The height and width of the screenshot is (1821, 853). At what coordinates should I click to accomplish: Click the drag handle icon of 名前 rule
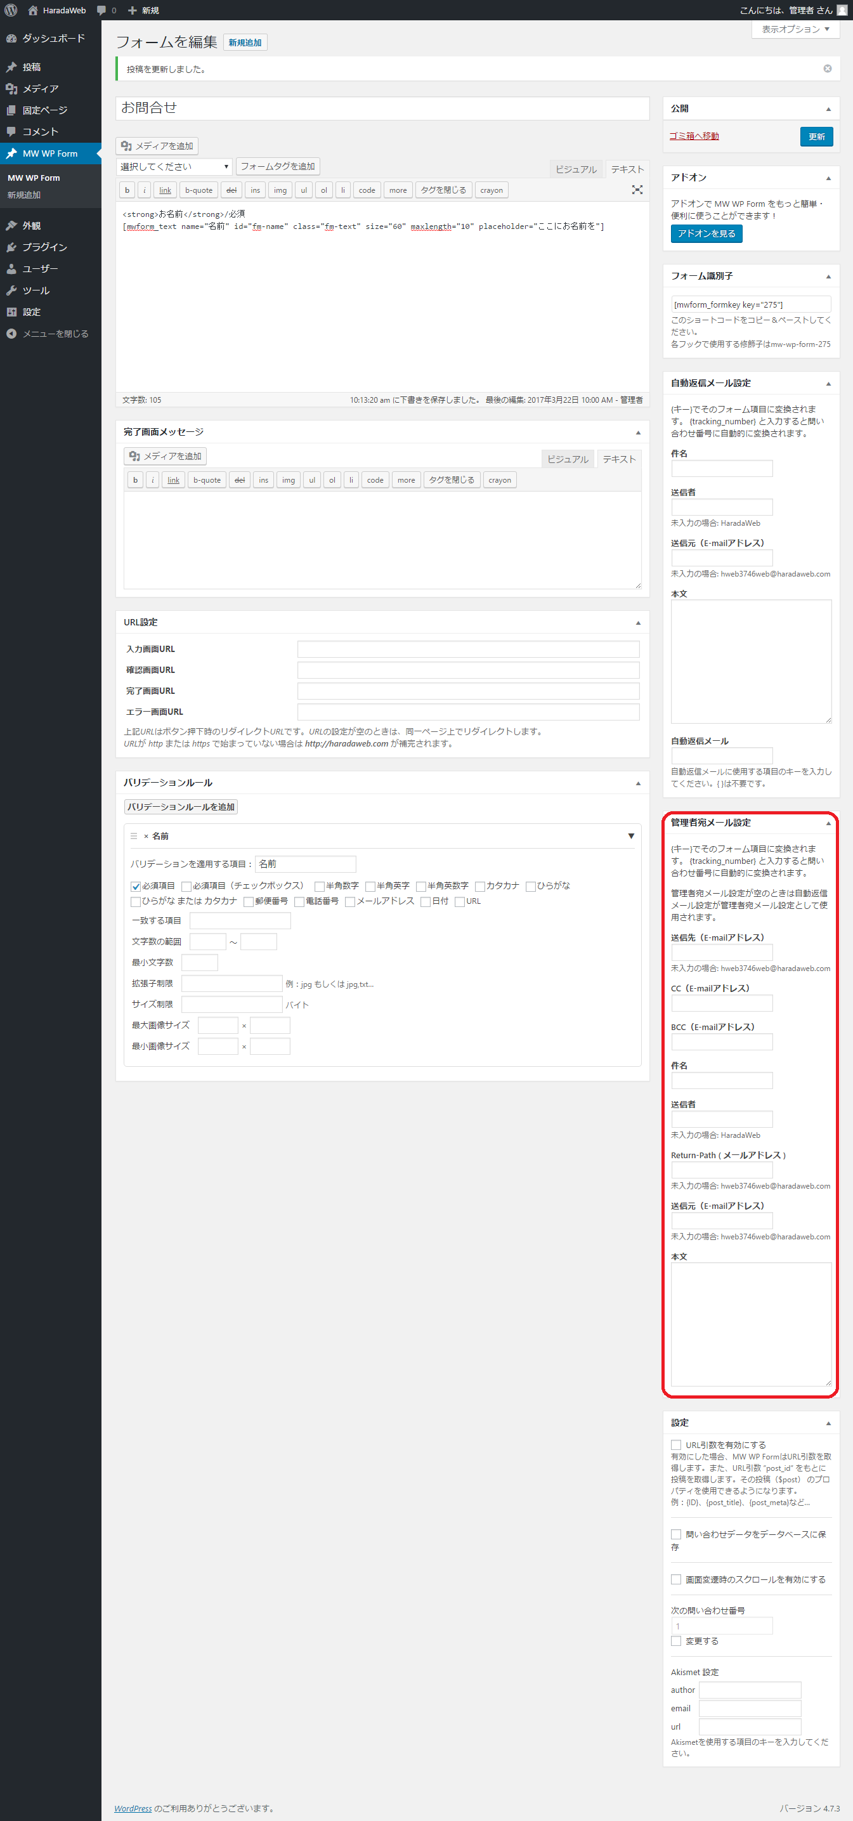134,836
